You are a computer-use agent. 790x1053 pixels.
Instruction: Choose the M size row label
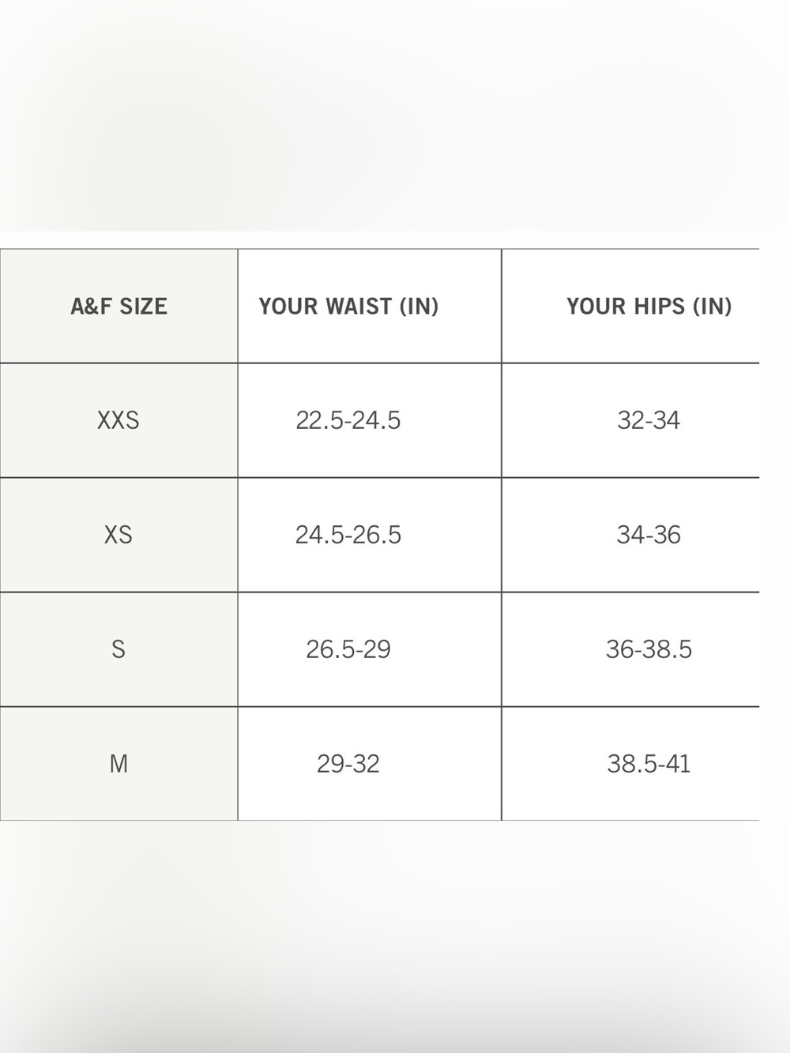click(x=118, y=764)
